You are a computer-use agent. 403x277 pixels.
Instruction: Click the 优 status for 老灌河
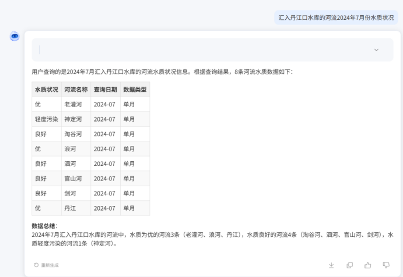(x=47, y=104)
